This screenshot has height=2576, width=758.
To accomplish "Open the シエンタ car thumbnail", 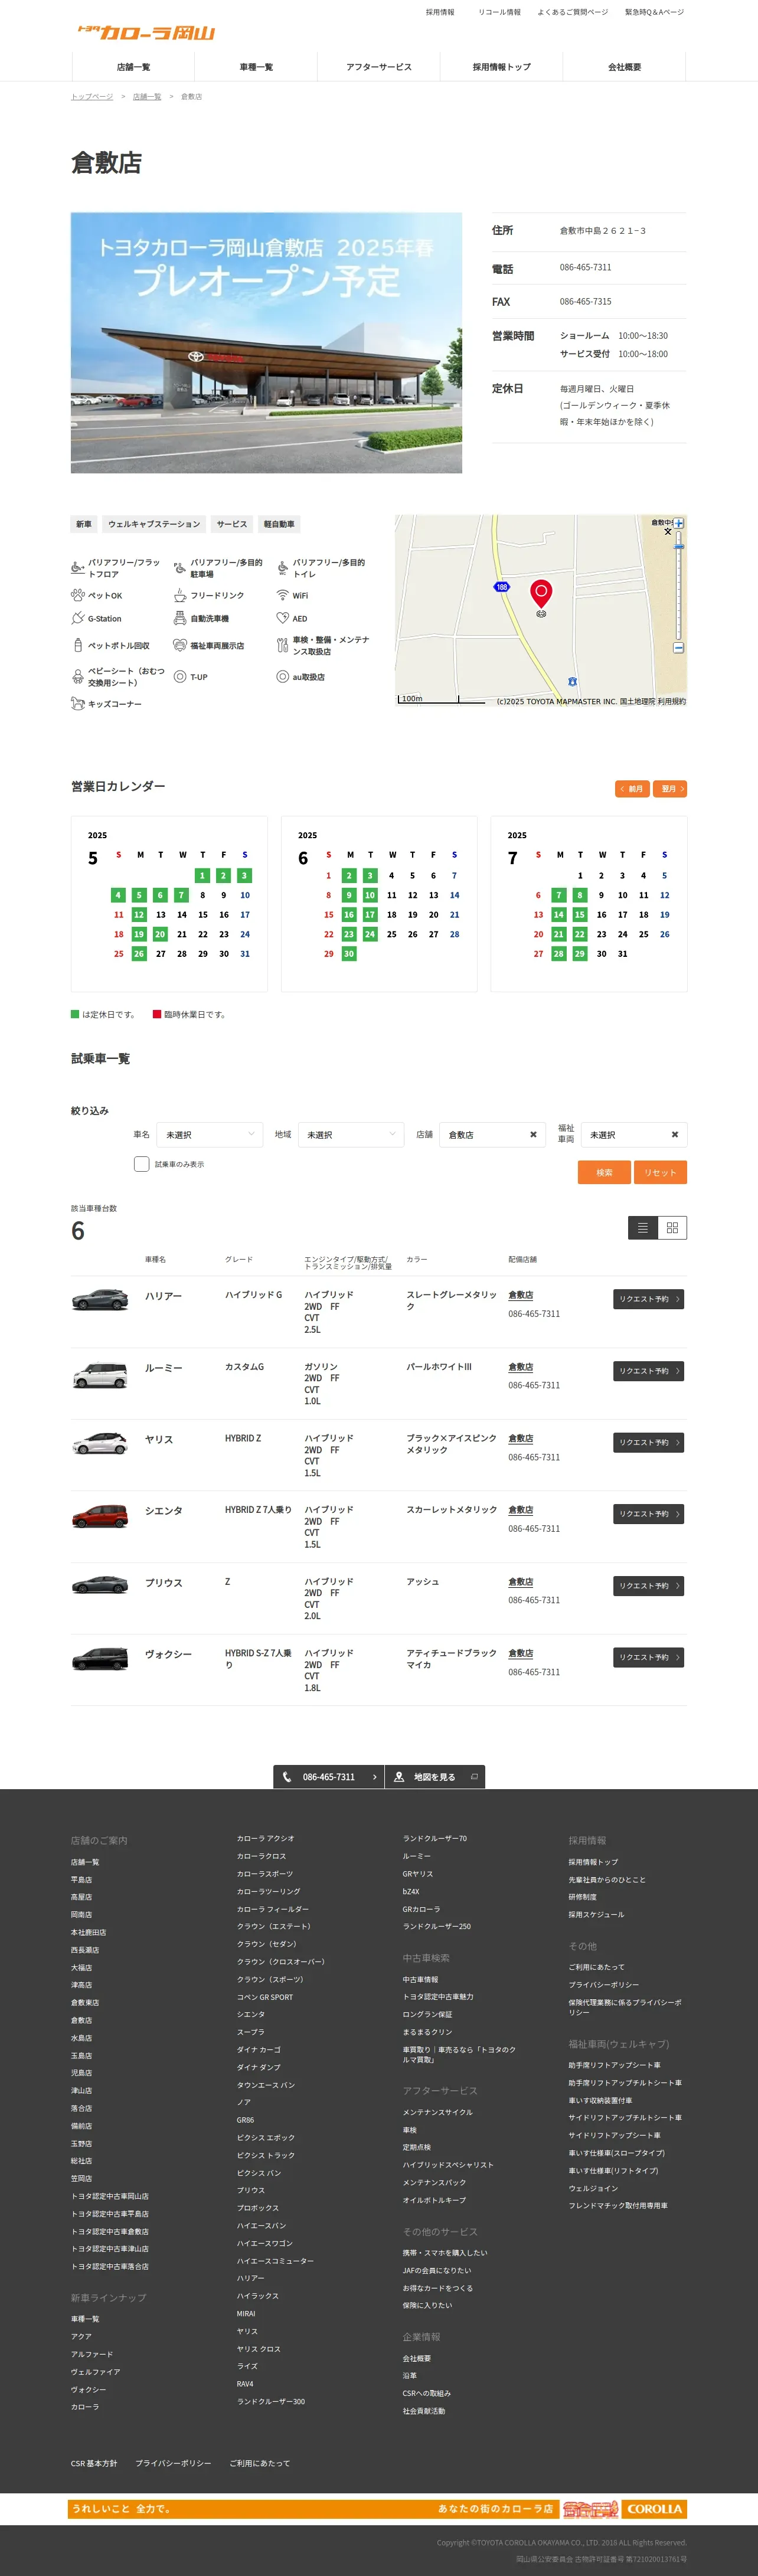I will [x=100, y=1515].
